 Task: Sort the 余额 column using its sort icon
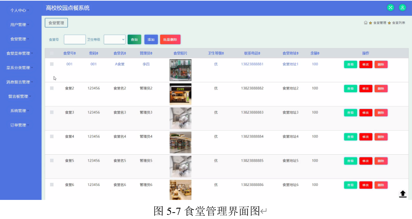coord(319,53)
